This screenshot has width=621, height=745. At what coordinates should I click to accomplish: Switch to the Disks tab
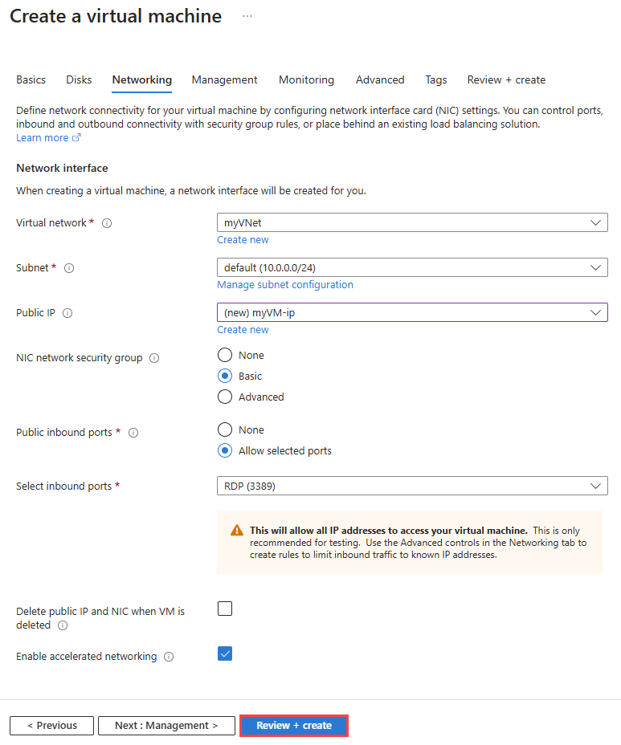(79, 79)
